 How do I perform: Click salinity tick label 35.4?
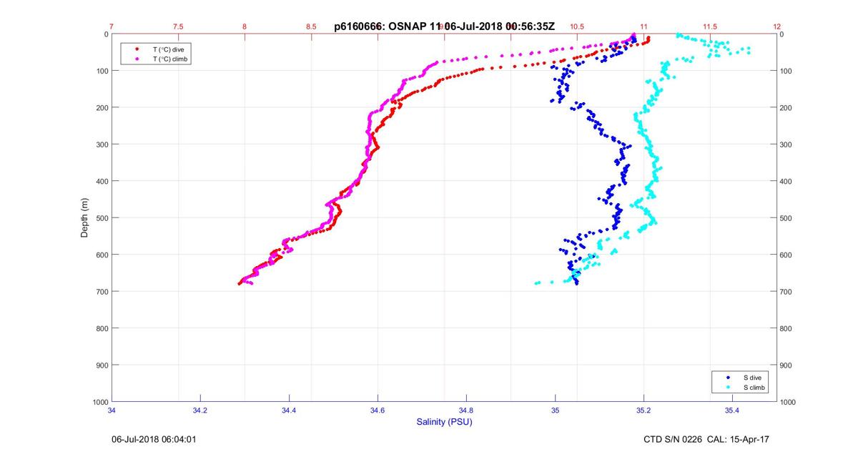click(x=732, y=411)
